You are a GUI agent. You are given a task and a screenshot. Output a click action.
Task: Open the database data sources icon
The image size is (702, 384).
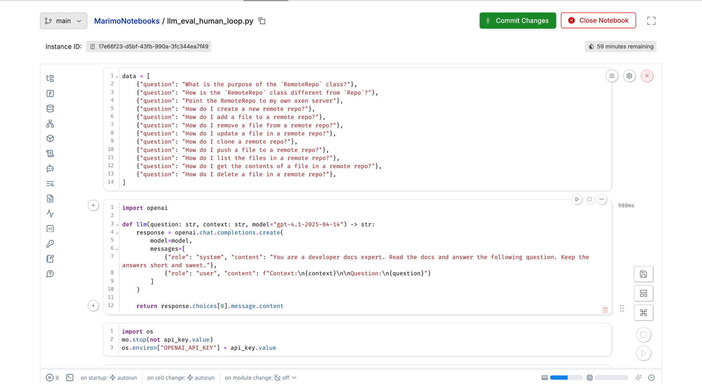[x=50, y=108]
